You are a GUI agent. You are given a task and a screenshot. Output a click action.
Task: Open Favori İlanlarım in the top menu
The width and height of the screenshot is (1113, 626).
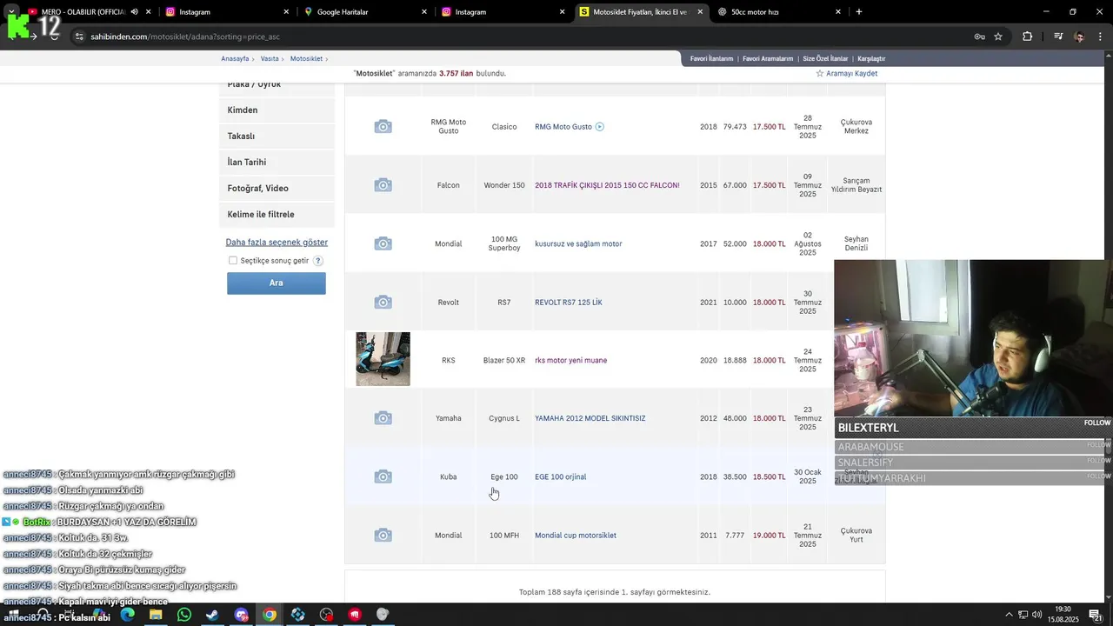(x=711, y=59)
